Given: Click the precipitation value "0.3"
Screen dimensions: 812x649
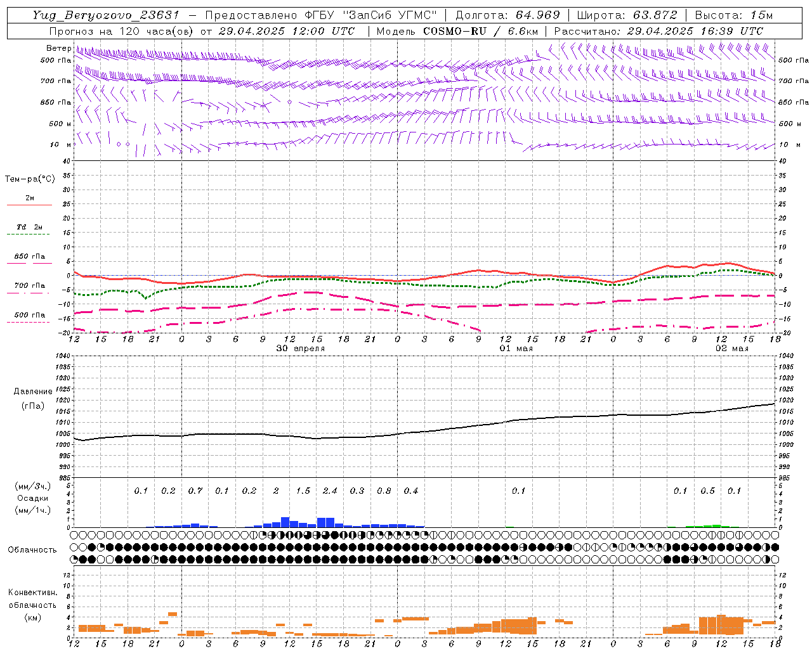Looking at the screenshot, I should 357,491.
